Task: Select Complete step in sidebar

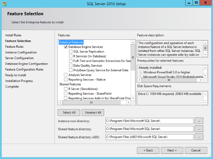Action: 12,87
